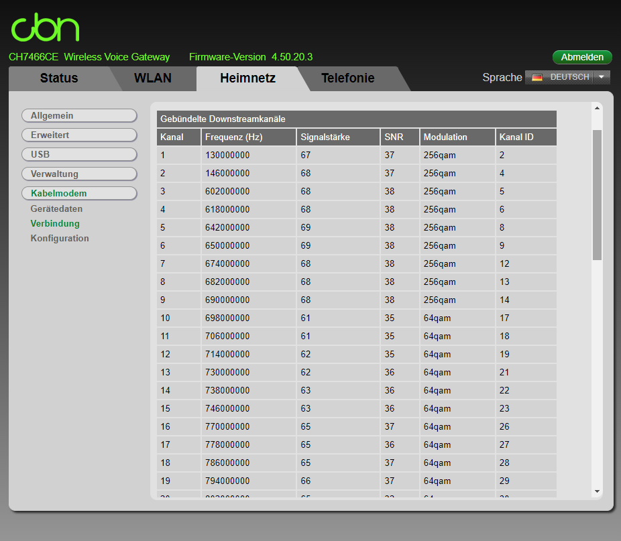Select frequency 706000000 cell

click(x=249, y=337)
